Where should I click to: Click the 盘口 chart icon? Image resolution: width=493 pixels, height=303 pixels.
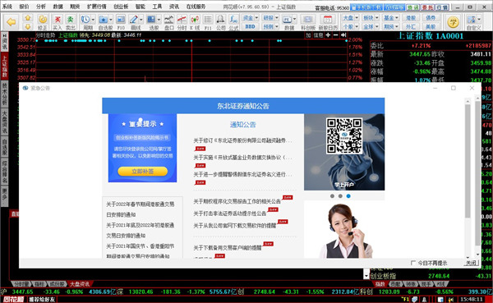(168, 20)
